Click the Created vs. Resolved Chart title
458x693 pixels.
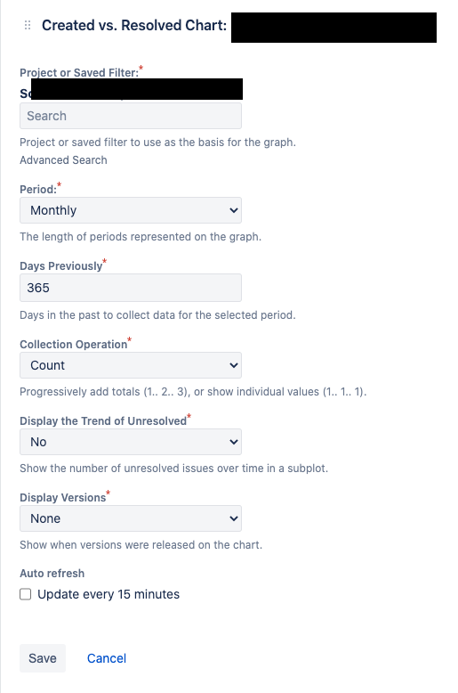pyautogui.click(x=134, y=25)
